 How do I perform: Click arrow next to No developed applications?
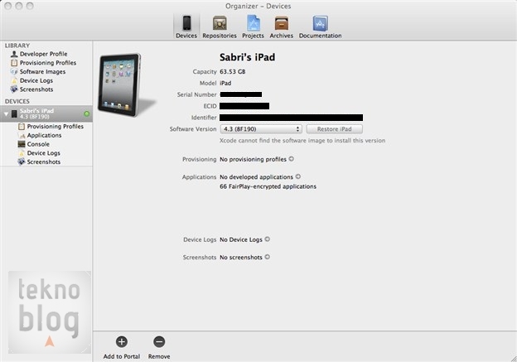click(298, 176)
